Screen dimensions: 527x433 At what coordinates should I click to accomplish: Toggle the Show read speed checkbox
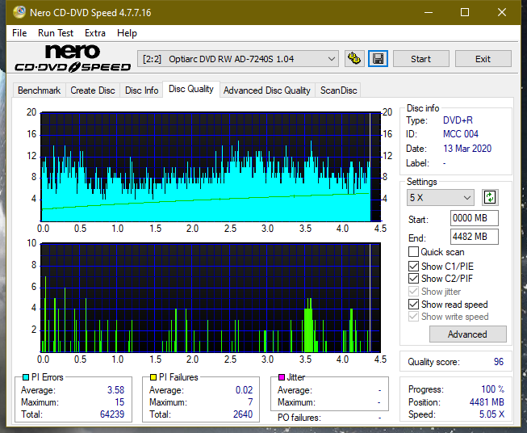[413, 304]
